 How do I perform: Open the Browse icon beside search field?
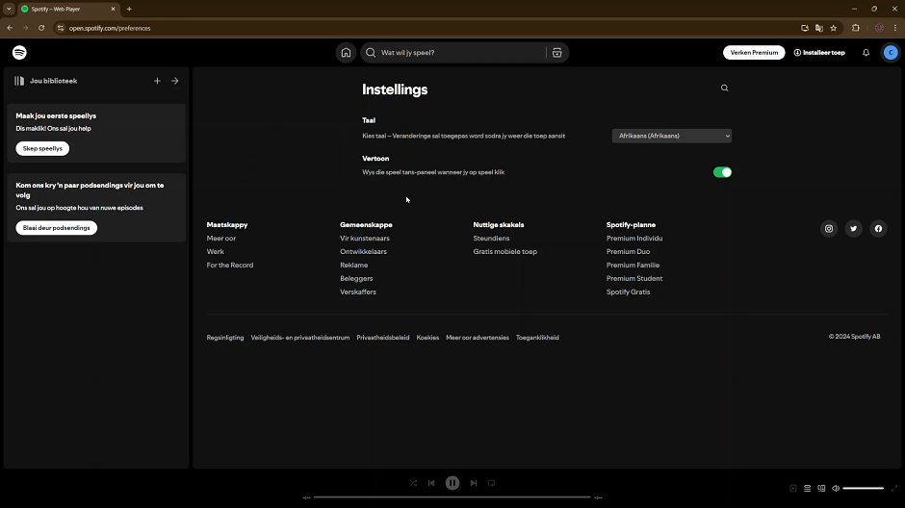557,53
